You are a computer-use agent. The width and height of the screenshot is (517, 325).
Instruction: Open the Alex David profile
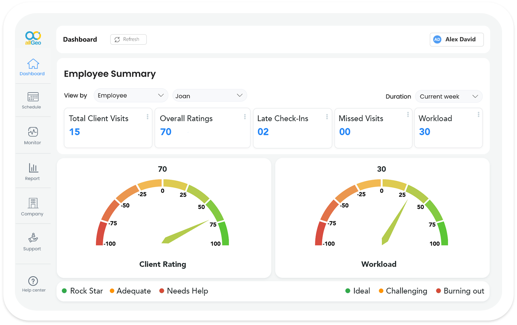pos(457,39)
